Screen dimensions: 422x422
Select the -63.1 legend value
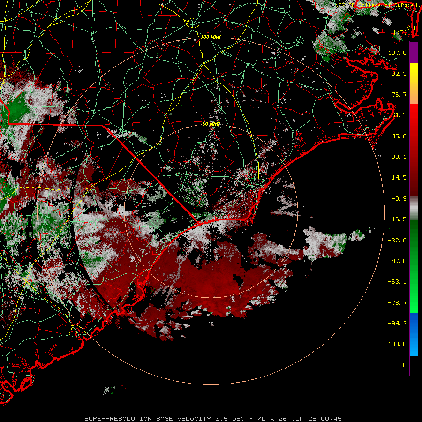click(x=397, y=282)
